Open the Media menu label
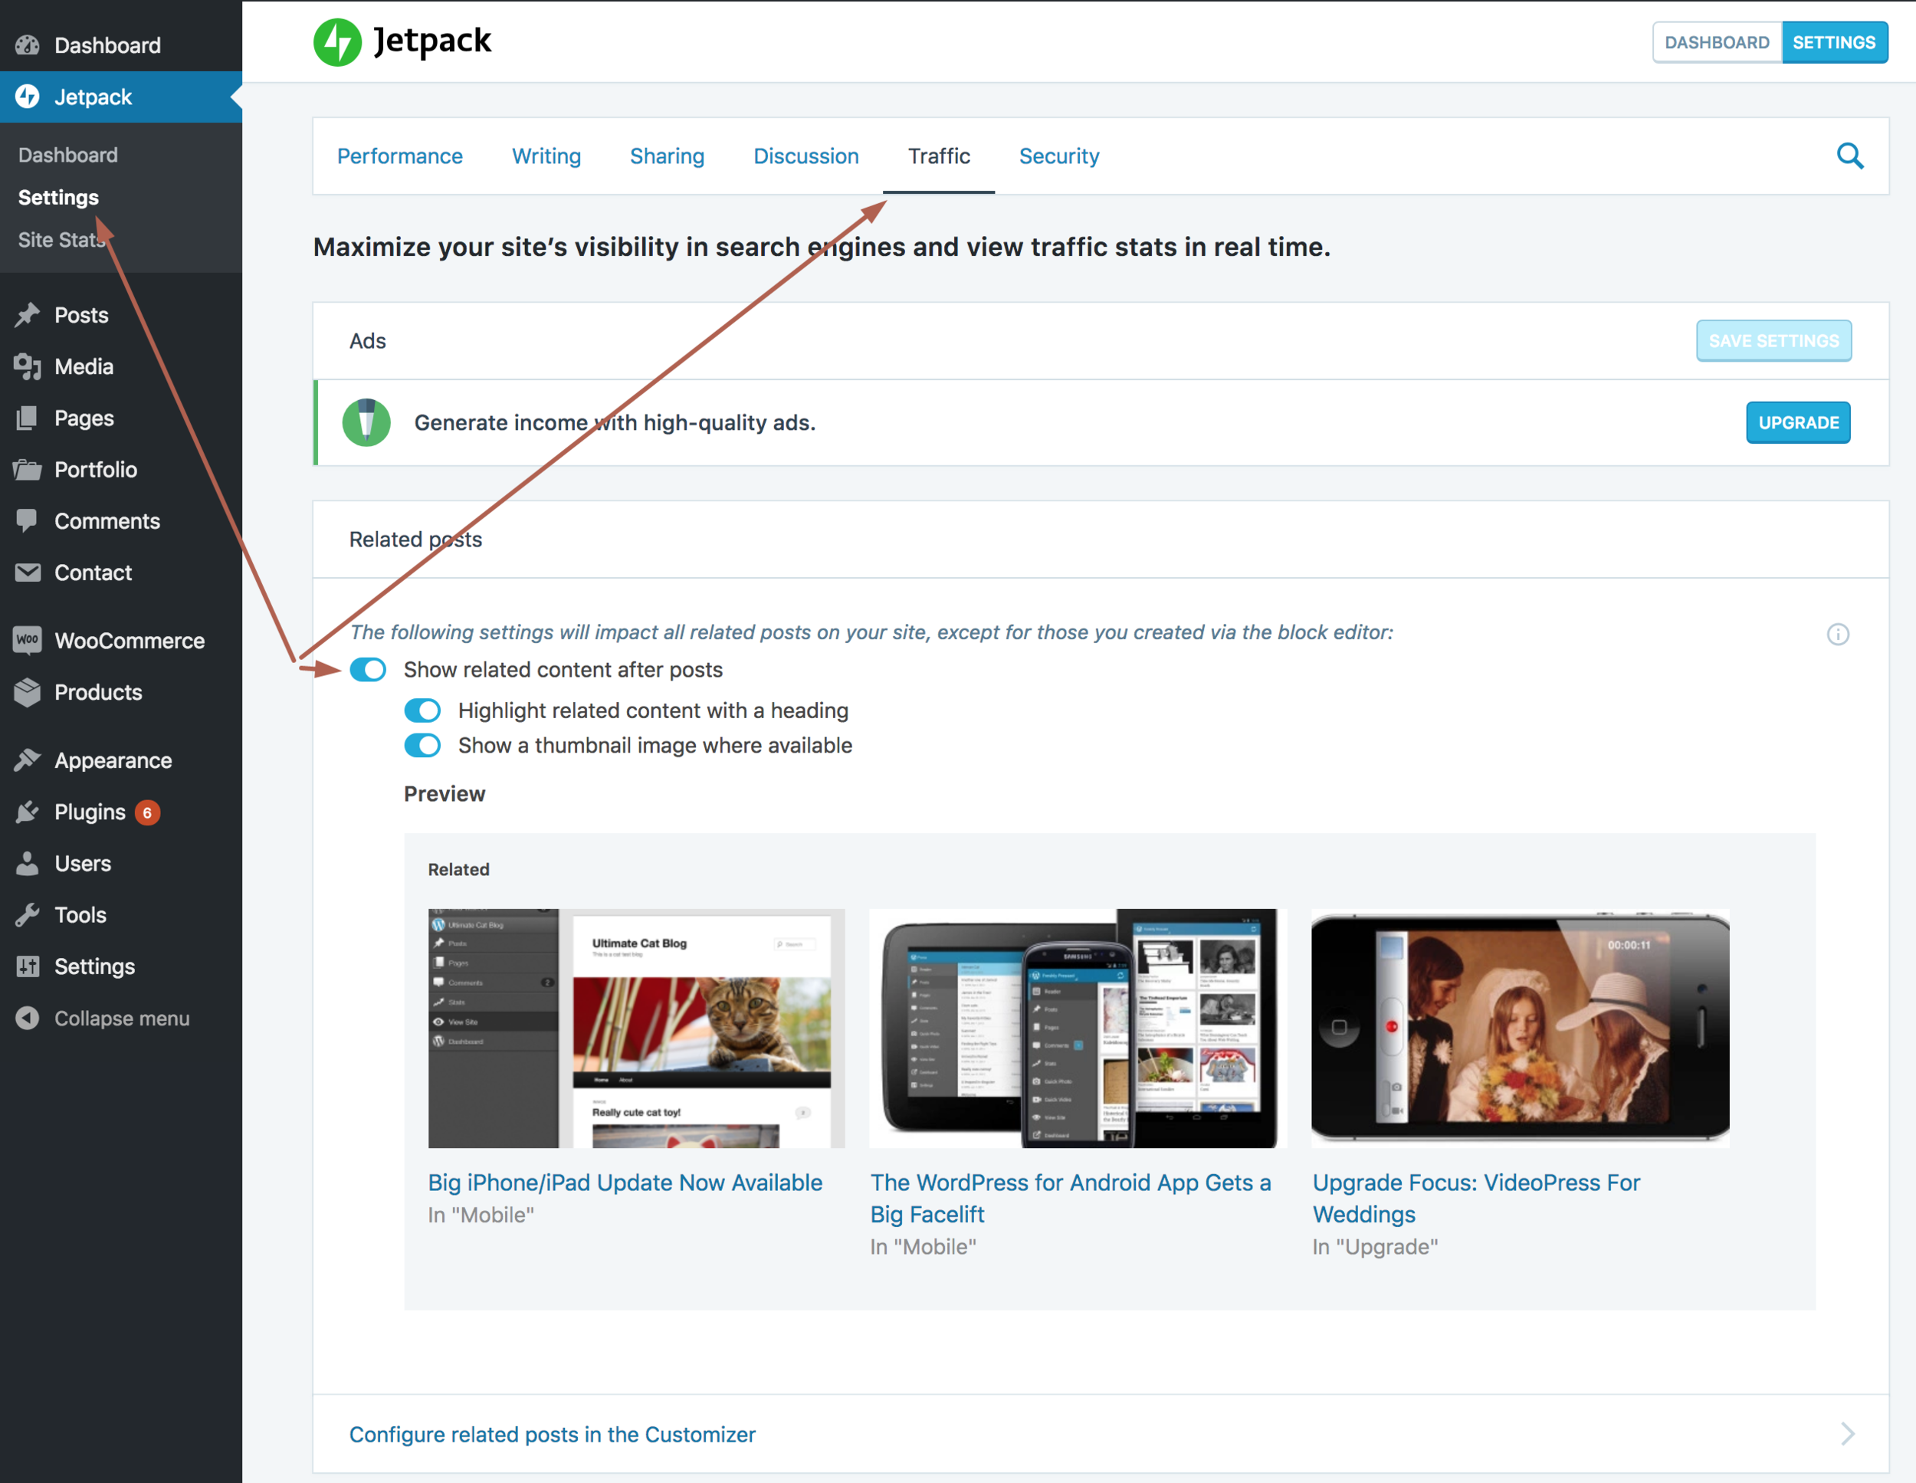The image size is (1916, 1483). click(x=84, y=367)
